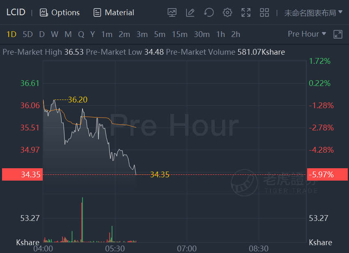Viewport: 349px width, 253px height.
Task: Select the 15m interval tab
Action: click(179, 35)
